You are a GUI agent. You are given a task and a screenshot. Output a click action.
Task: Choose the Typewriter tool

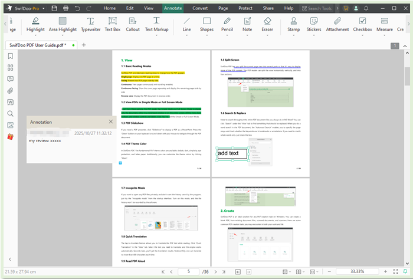pyautogui.click(x=90, y=24)
